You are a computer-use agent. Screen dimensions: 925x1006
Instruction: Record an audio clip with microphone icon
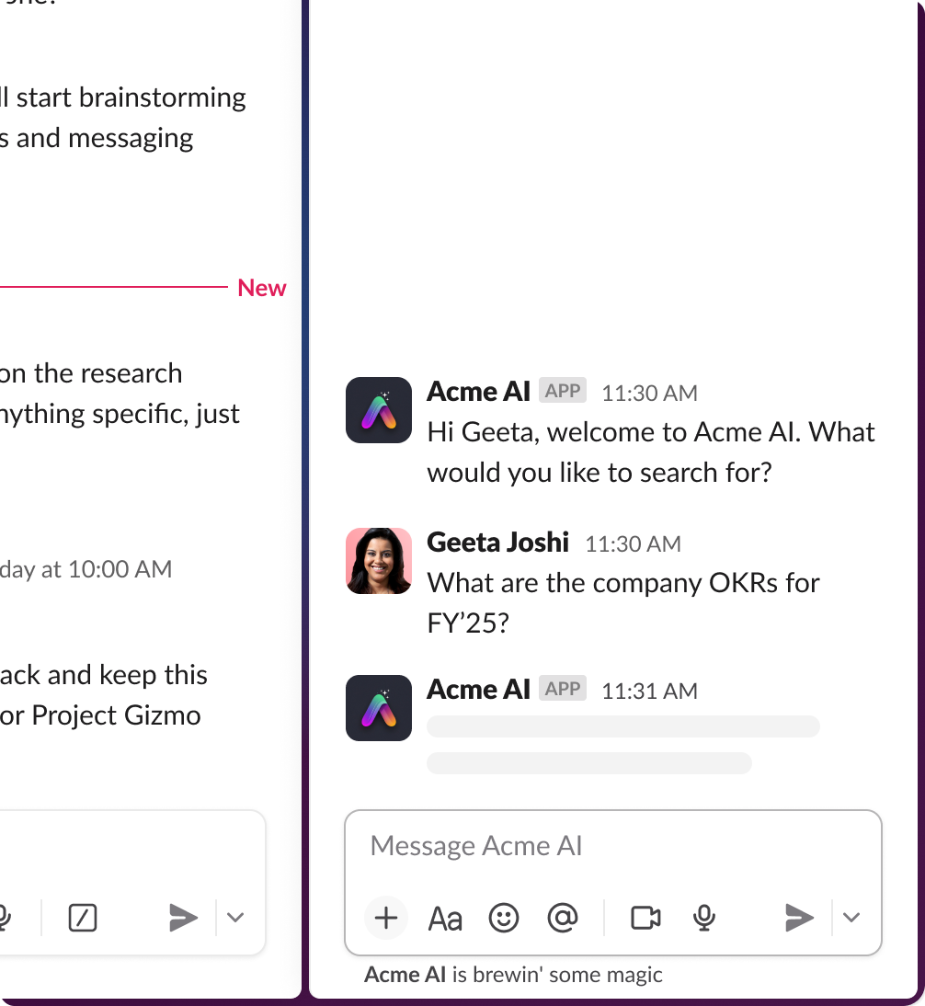coord(704,918)
